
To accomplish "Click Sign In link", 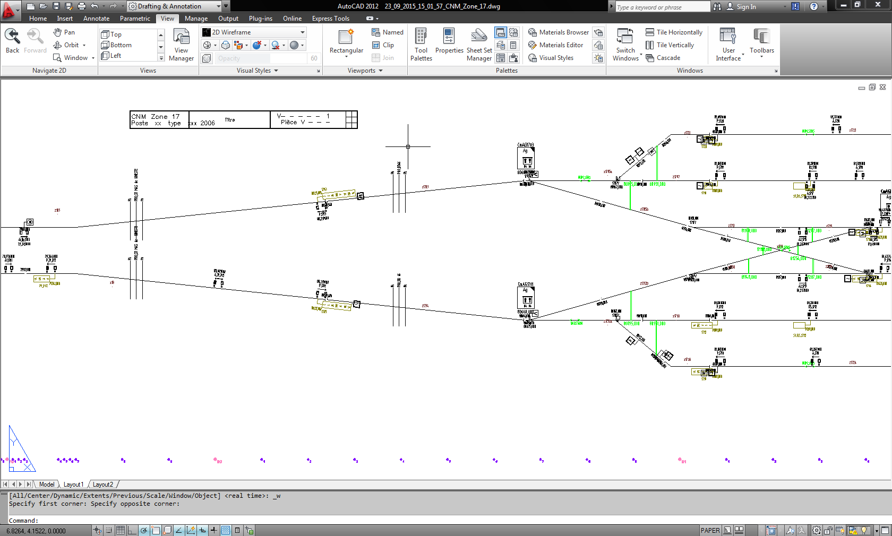I will point(741,6).
